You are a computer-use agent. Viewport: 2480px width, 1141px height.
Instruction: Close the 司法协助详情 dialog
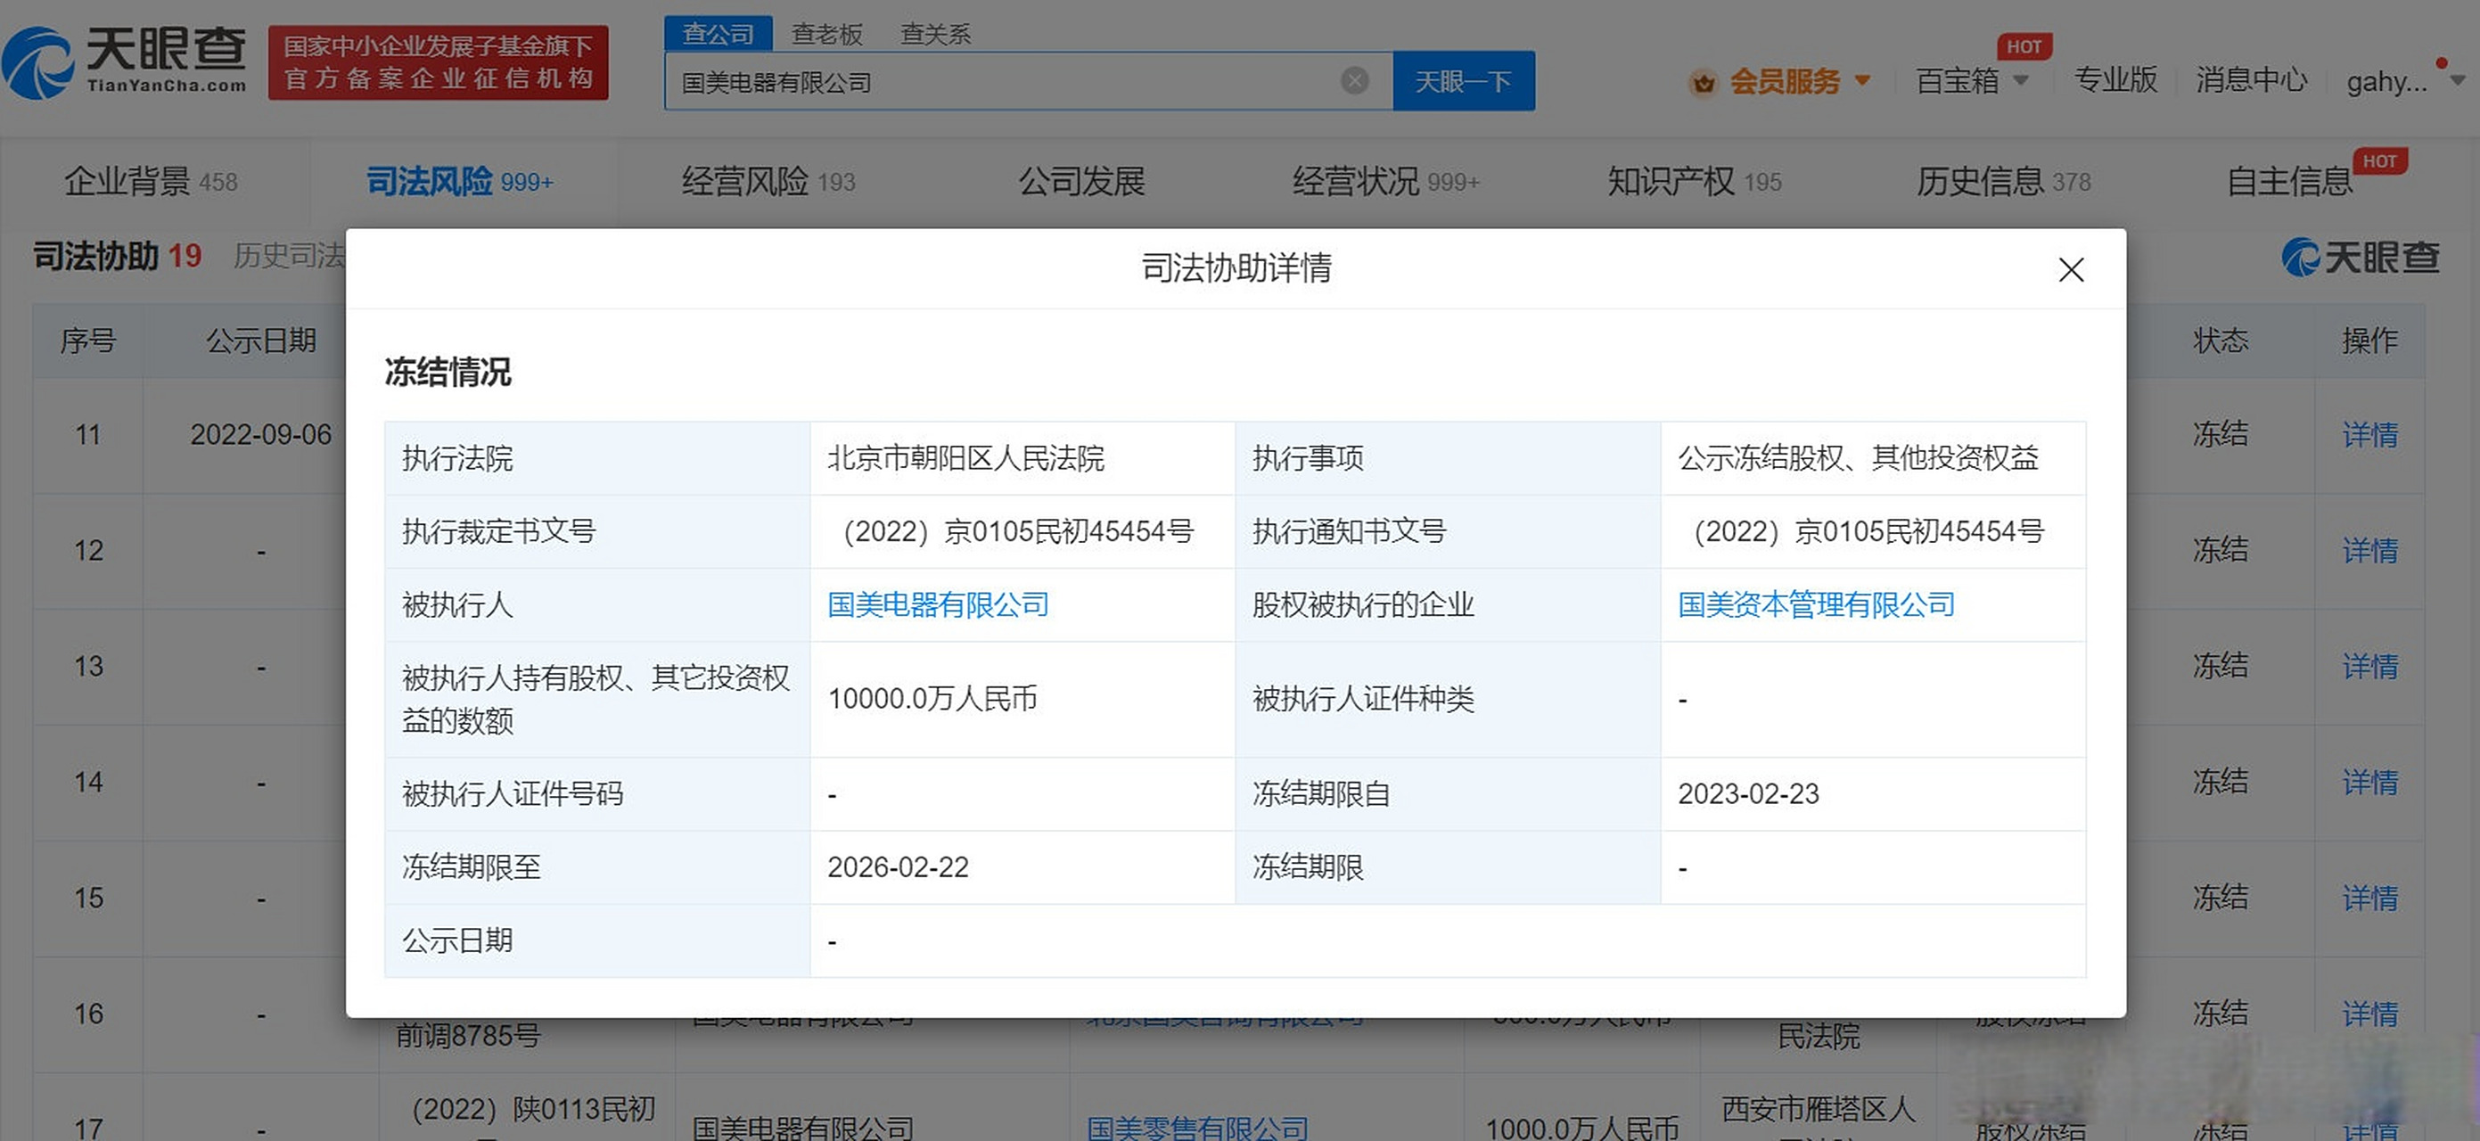[2071, 271]
